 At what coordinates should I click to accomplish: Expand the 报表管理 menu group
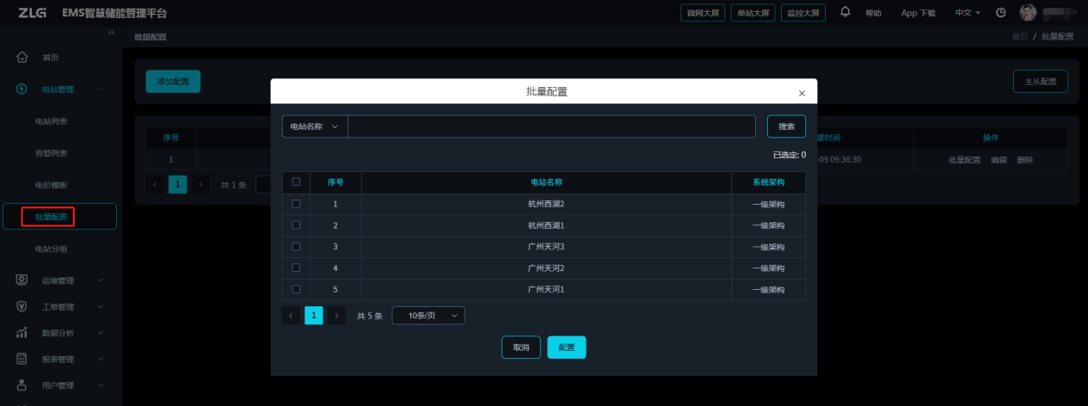click(101, 359)
